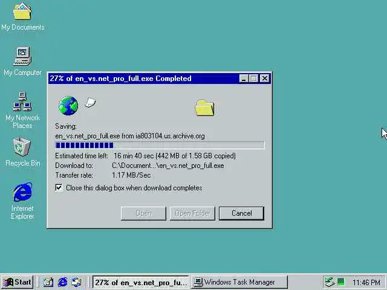Click the network connection tray icon

330,282
